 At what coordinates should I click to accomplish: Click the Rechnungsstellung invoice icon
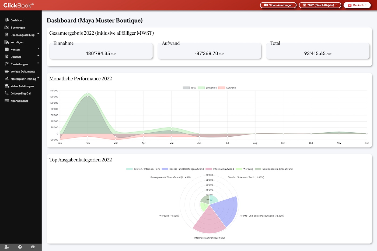click(x=7, y=35)
